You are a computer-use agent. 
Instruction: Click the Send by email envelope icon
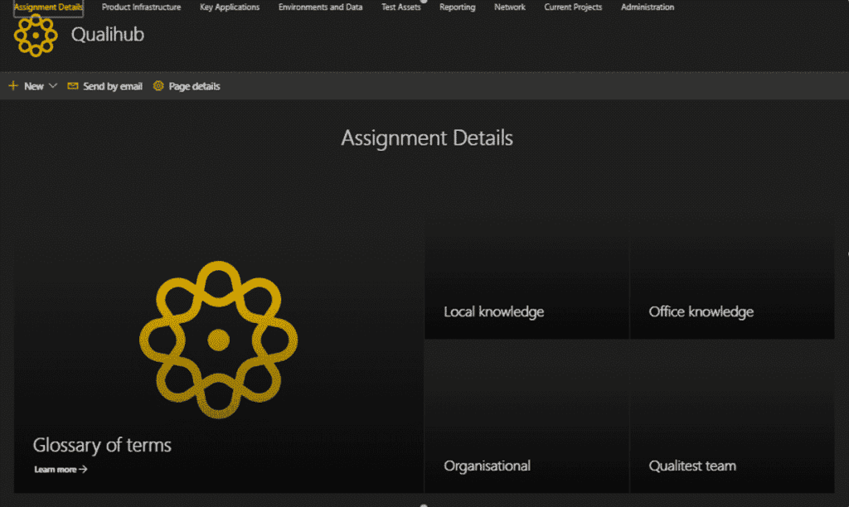point(73,85)
